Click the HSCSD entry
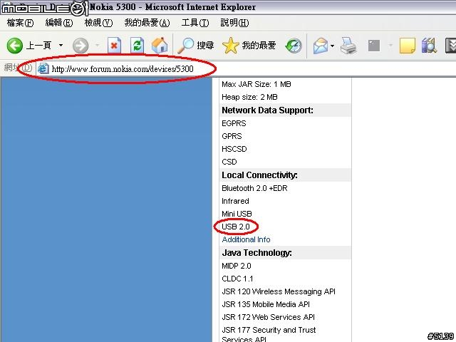This screenshot has width=456, height=342. (x=234, y=149)
